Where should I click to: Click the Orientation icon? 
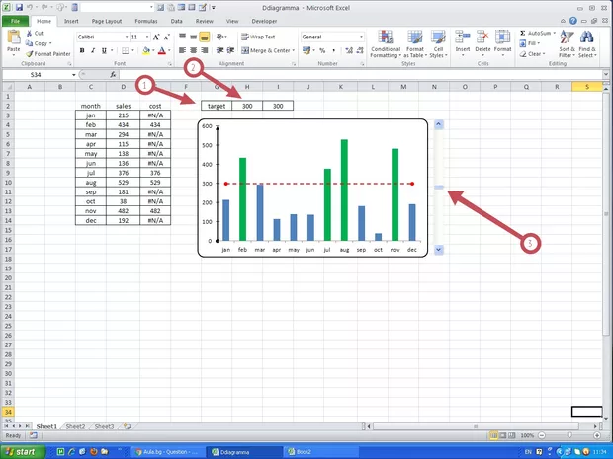pyautogui.click(x=220, y=37)
